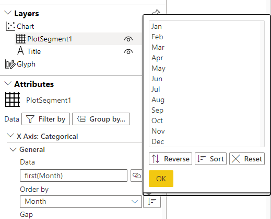Collapse the General section
The height and width of the screenshot is (219, 271).
(x=13, y=149)
